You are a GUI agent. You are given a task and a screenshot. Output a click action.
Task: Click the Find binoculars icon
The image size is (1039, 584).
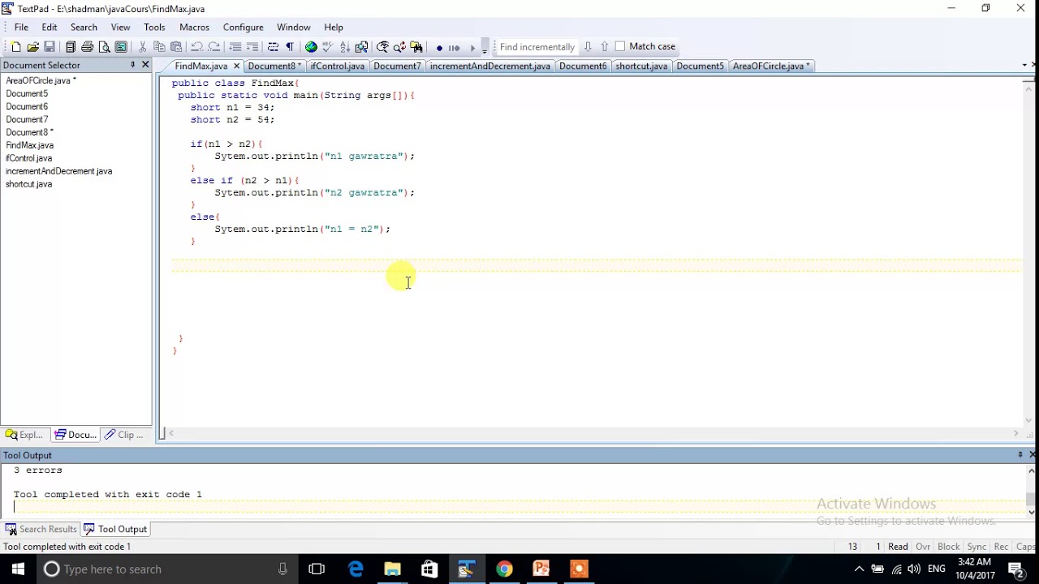(x=383, y=47)
